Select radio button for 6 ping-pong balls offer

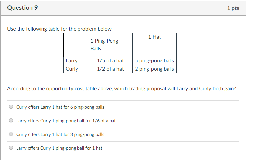[x=11, y=107]
